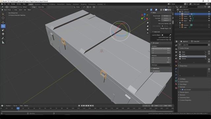
Task: Open the Add menu in viewport header
Action: coord(25,10)
